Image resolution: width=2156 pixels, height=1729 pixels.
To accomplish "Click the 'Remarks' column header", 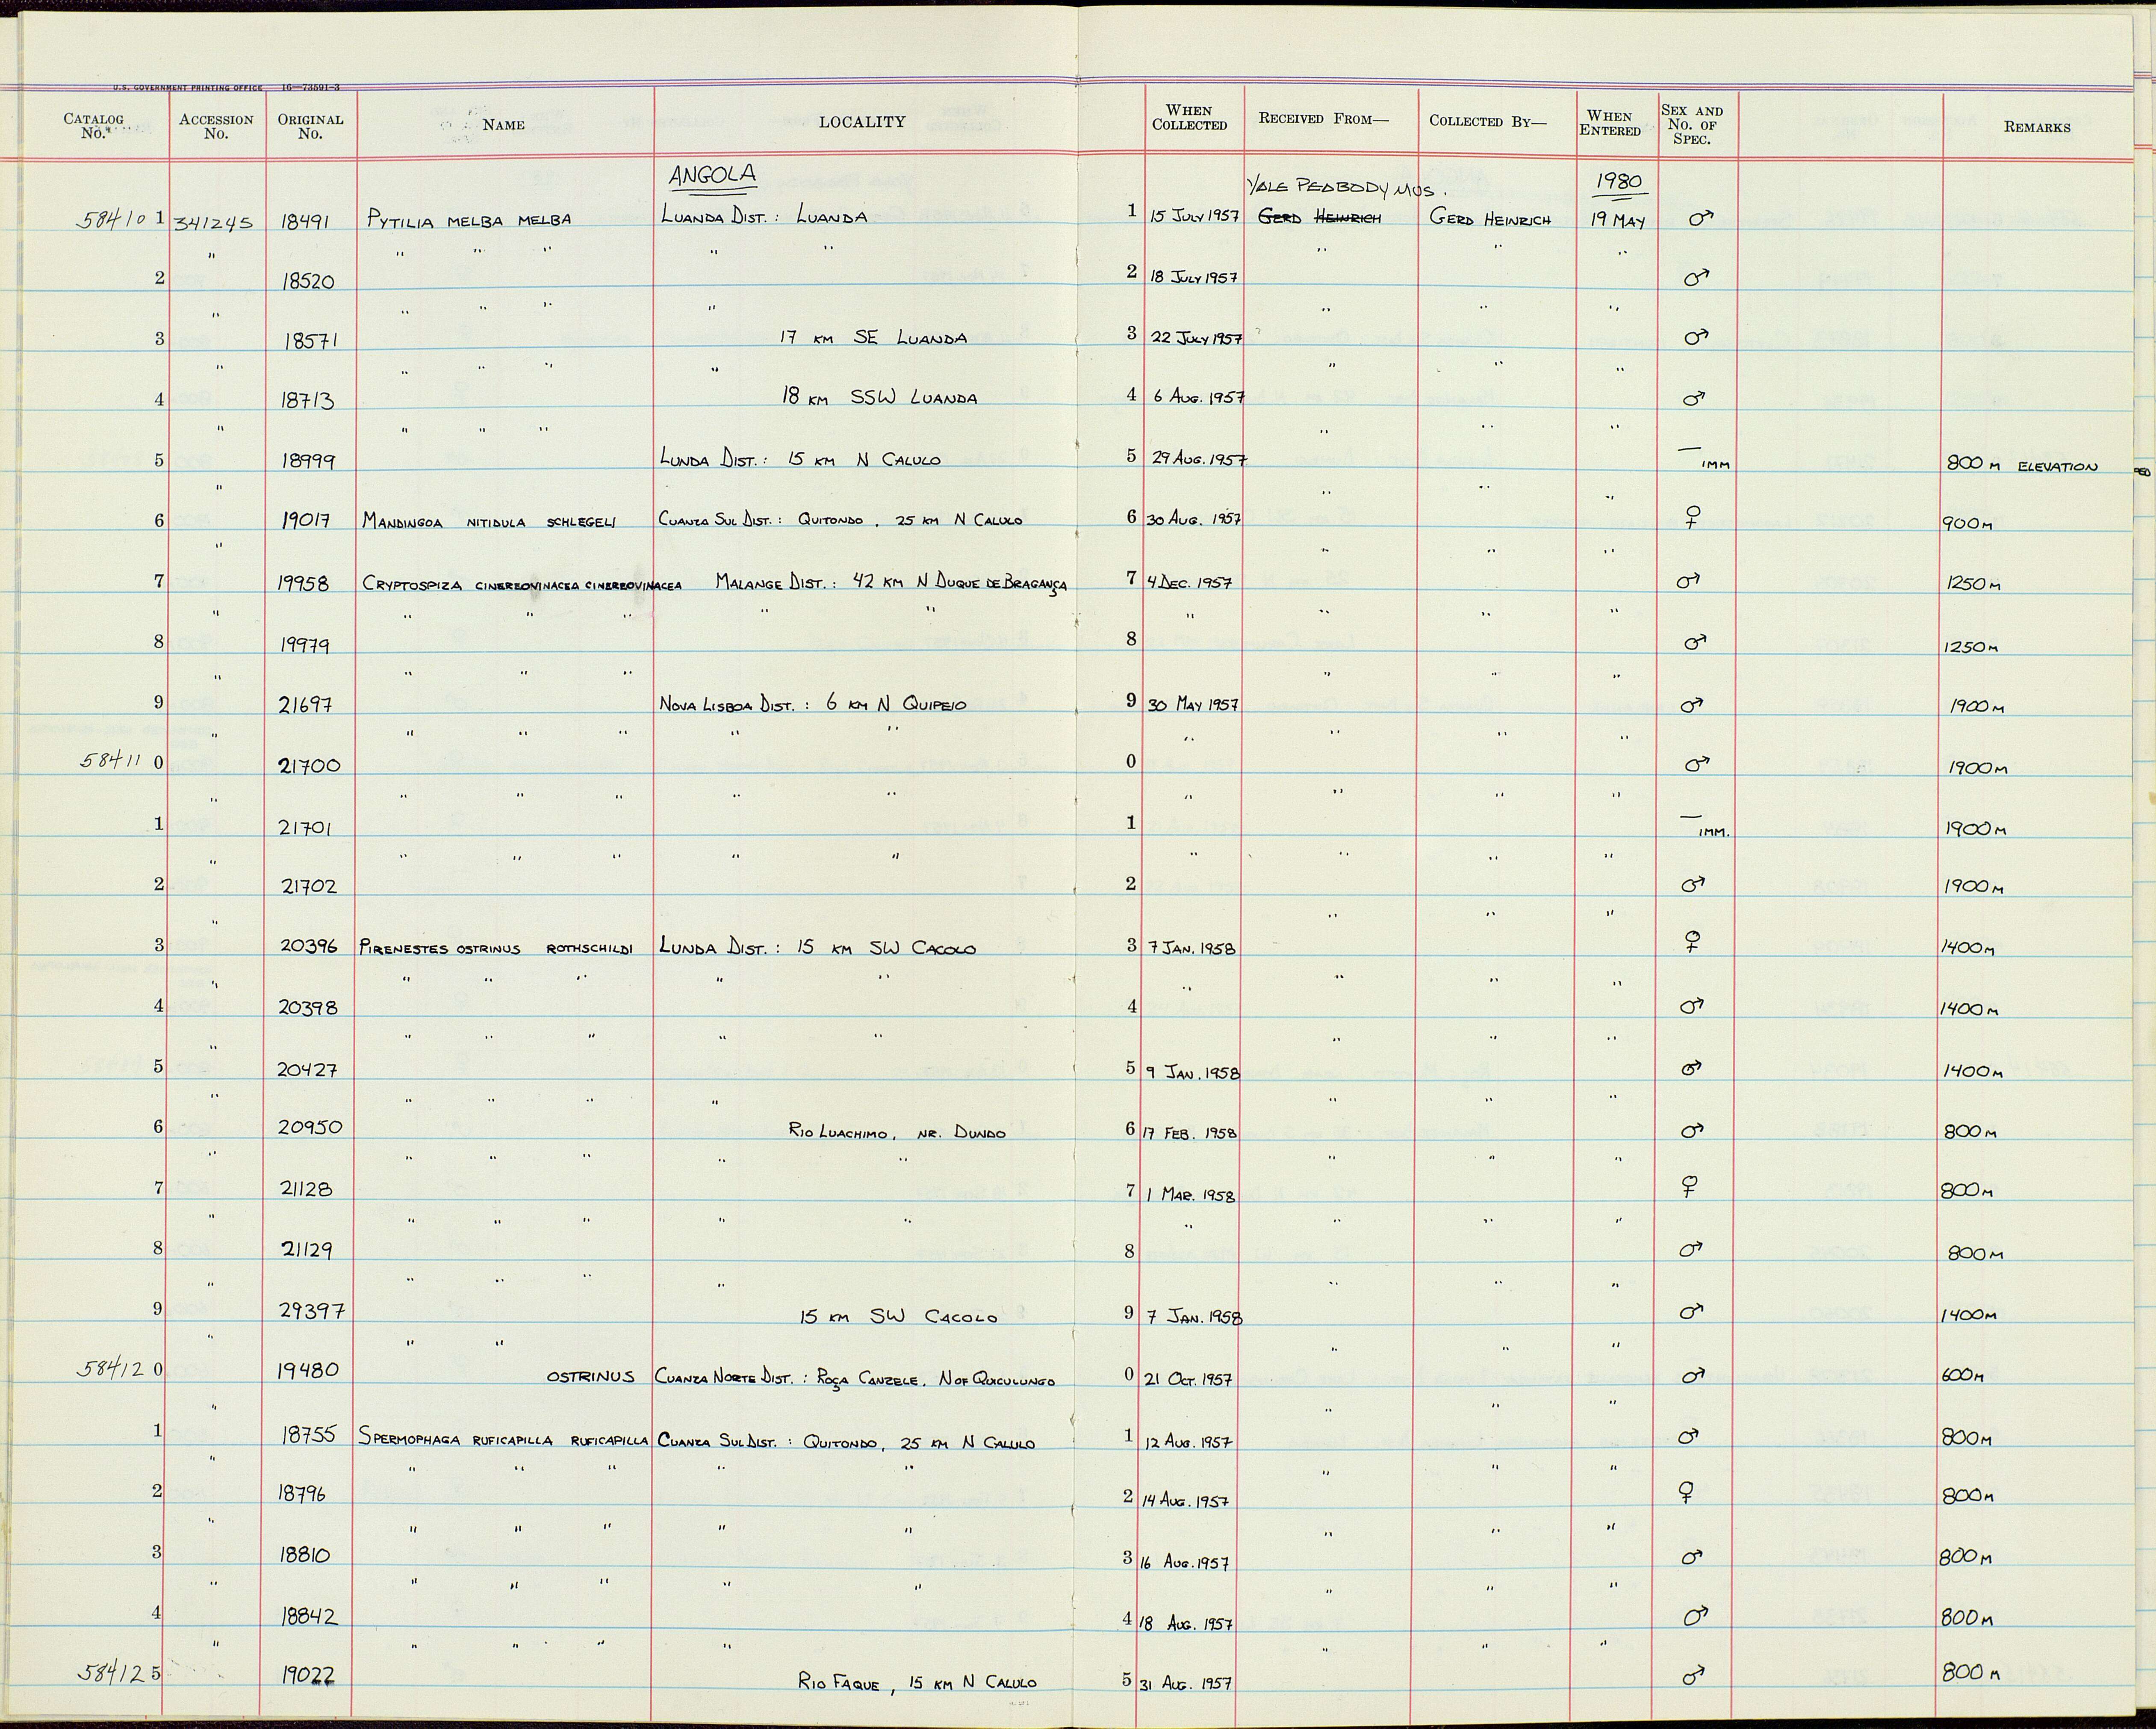I will pos(2037,127).
